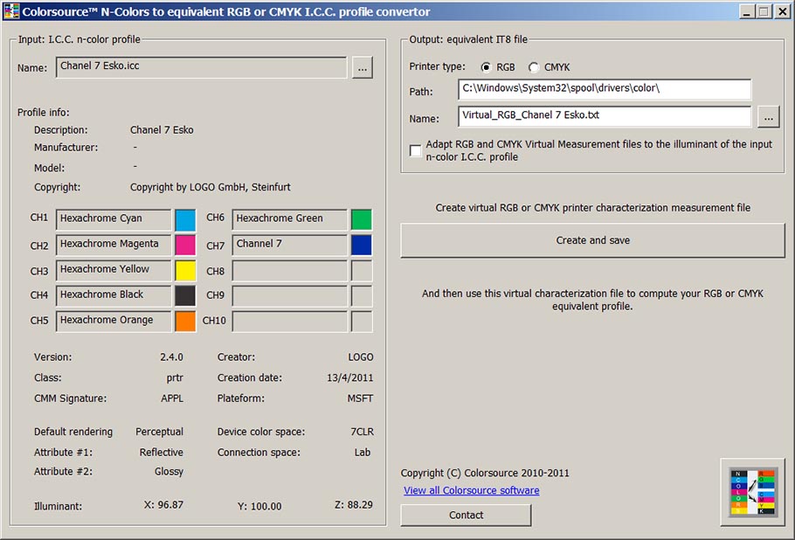The image size is (795, 540).
Task: Enable adapt to input profile illuminant checkbox
Action: (x=415, y=150)
